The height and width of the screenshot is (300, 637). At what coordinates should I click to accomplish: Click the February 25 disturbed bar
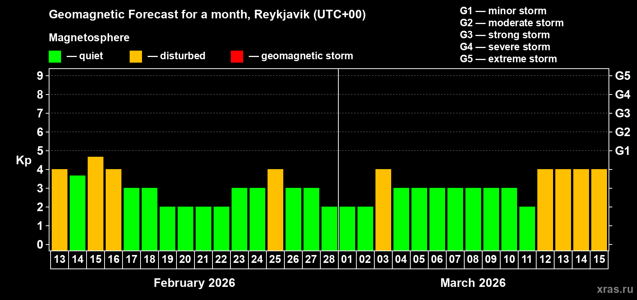click(275, 210)
